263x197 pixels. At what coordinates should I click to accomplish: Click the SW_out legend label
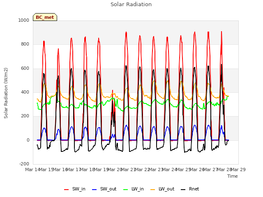click(x=108, y=189)
